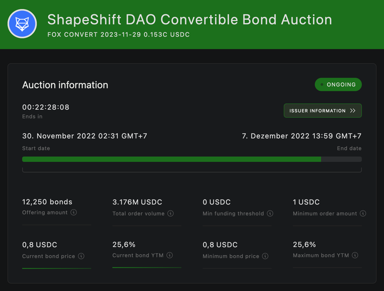
Task: Click info icon next to Offering amount
Action: coord(74,212)
